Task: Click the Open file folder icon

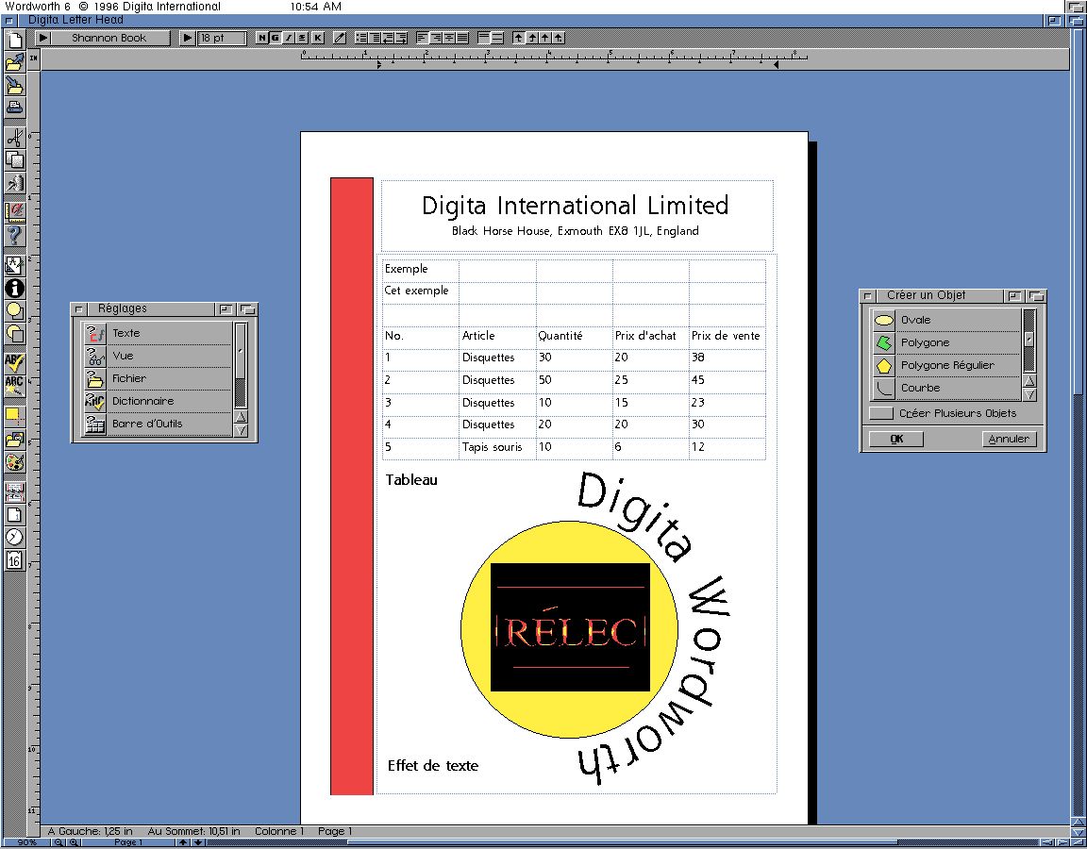Action: click(14, 62)
